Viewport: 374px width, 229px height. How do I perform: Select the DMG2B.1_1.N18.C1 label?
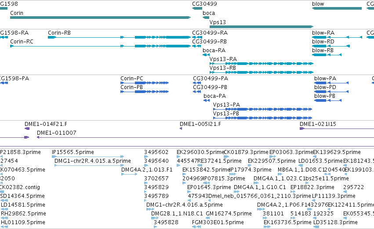177,214
